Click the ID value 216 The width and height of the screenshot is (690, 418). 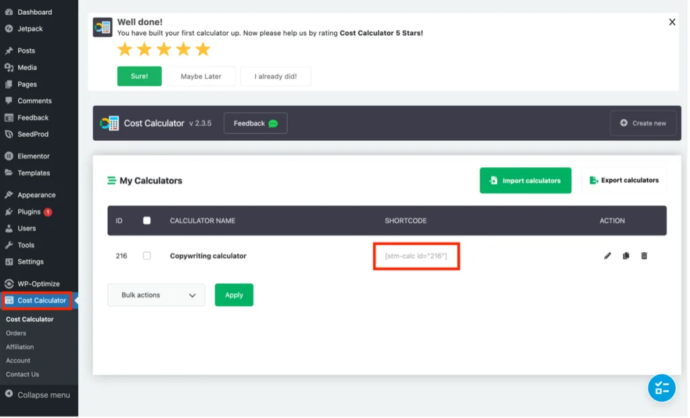pos(121,256)
